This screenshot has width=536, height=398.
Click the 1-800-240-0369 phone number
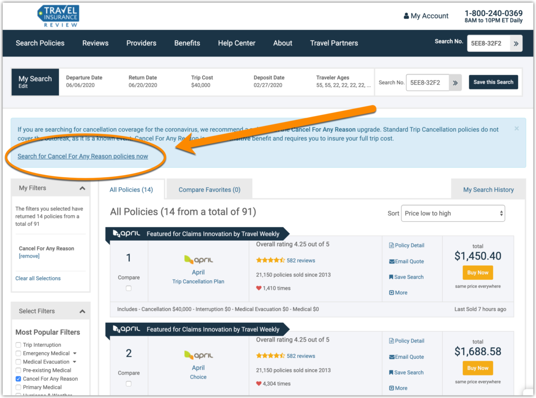493,13
